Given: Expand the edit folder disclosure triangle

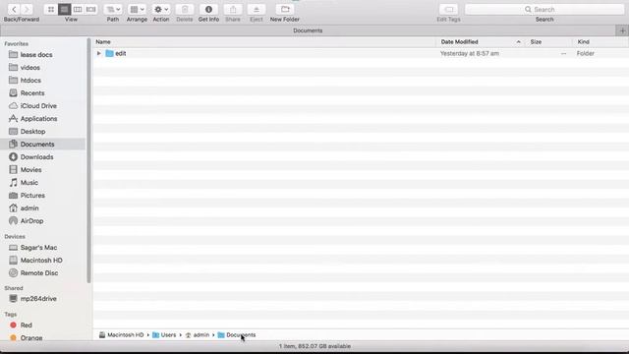Looking at the screenshot, I should coord(98,53).
